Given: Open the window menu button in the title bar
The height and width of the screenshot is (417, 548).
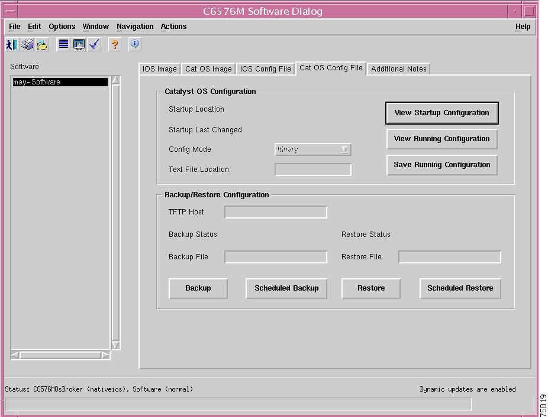Looking at the screenshot, I should coord(11,11).
